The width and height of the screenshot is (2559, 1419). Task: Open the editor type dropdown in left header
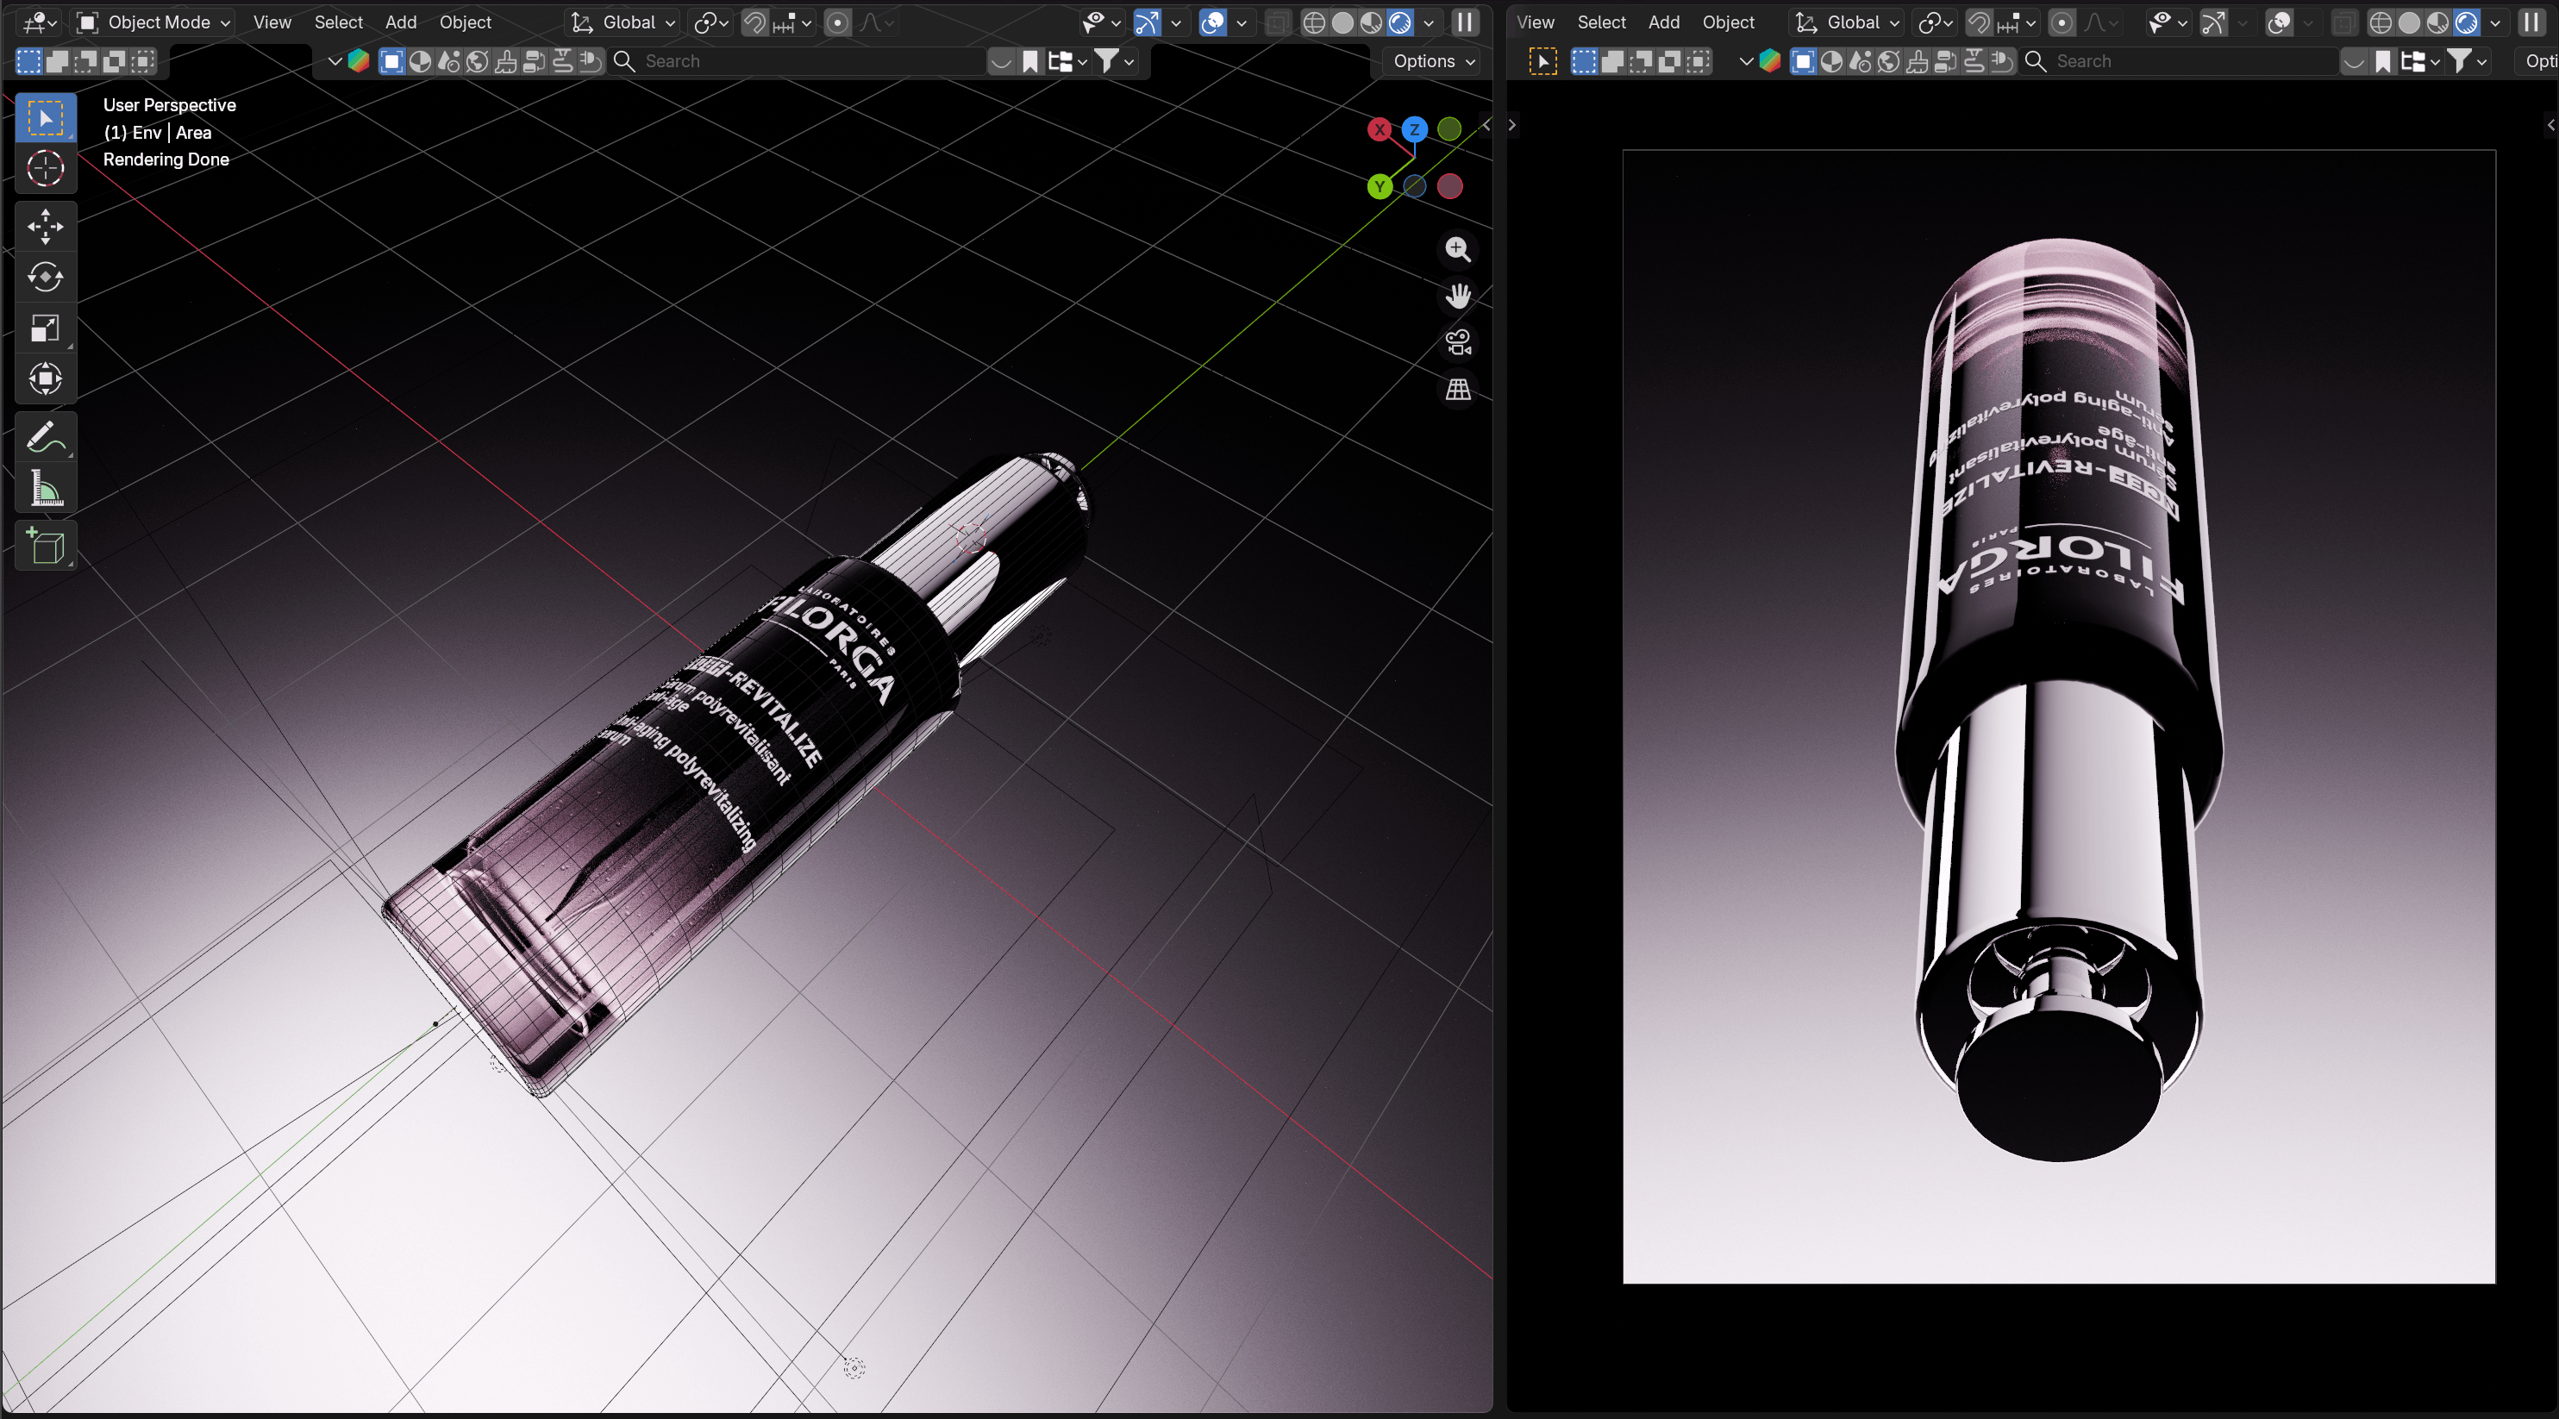pos(40,22)
